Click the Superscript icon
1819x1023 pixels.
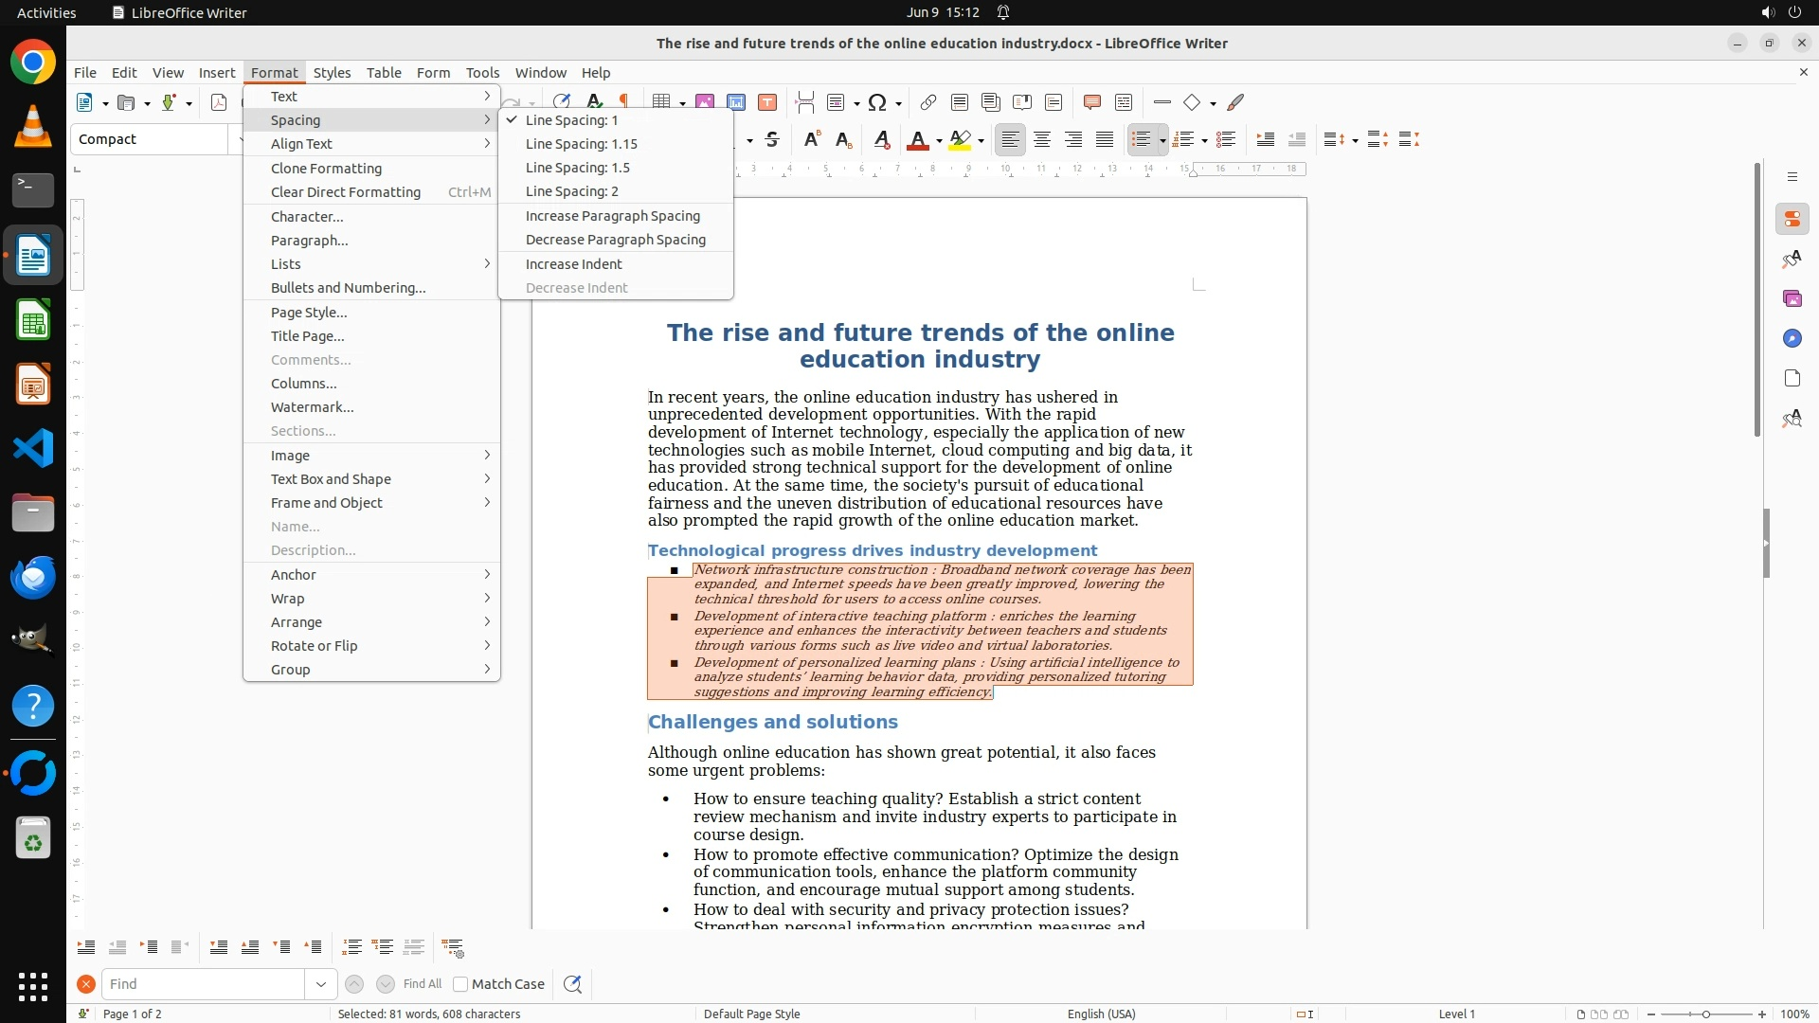[811, 139]
